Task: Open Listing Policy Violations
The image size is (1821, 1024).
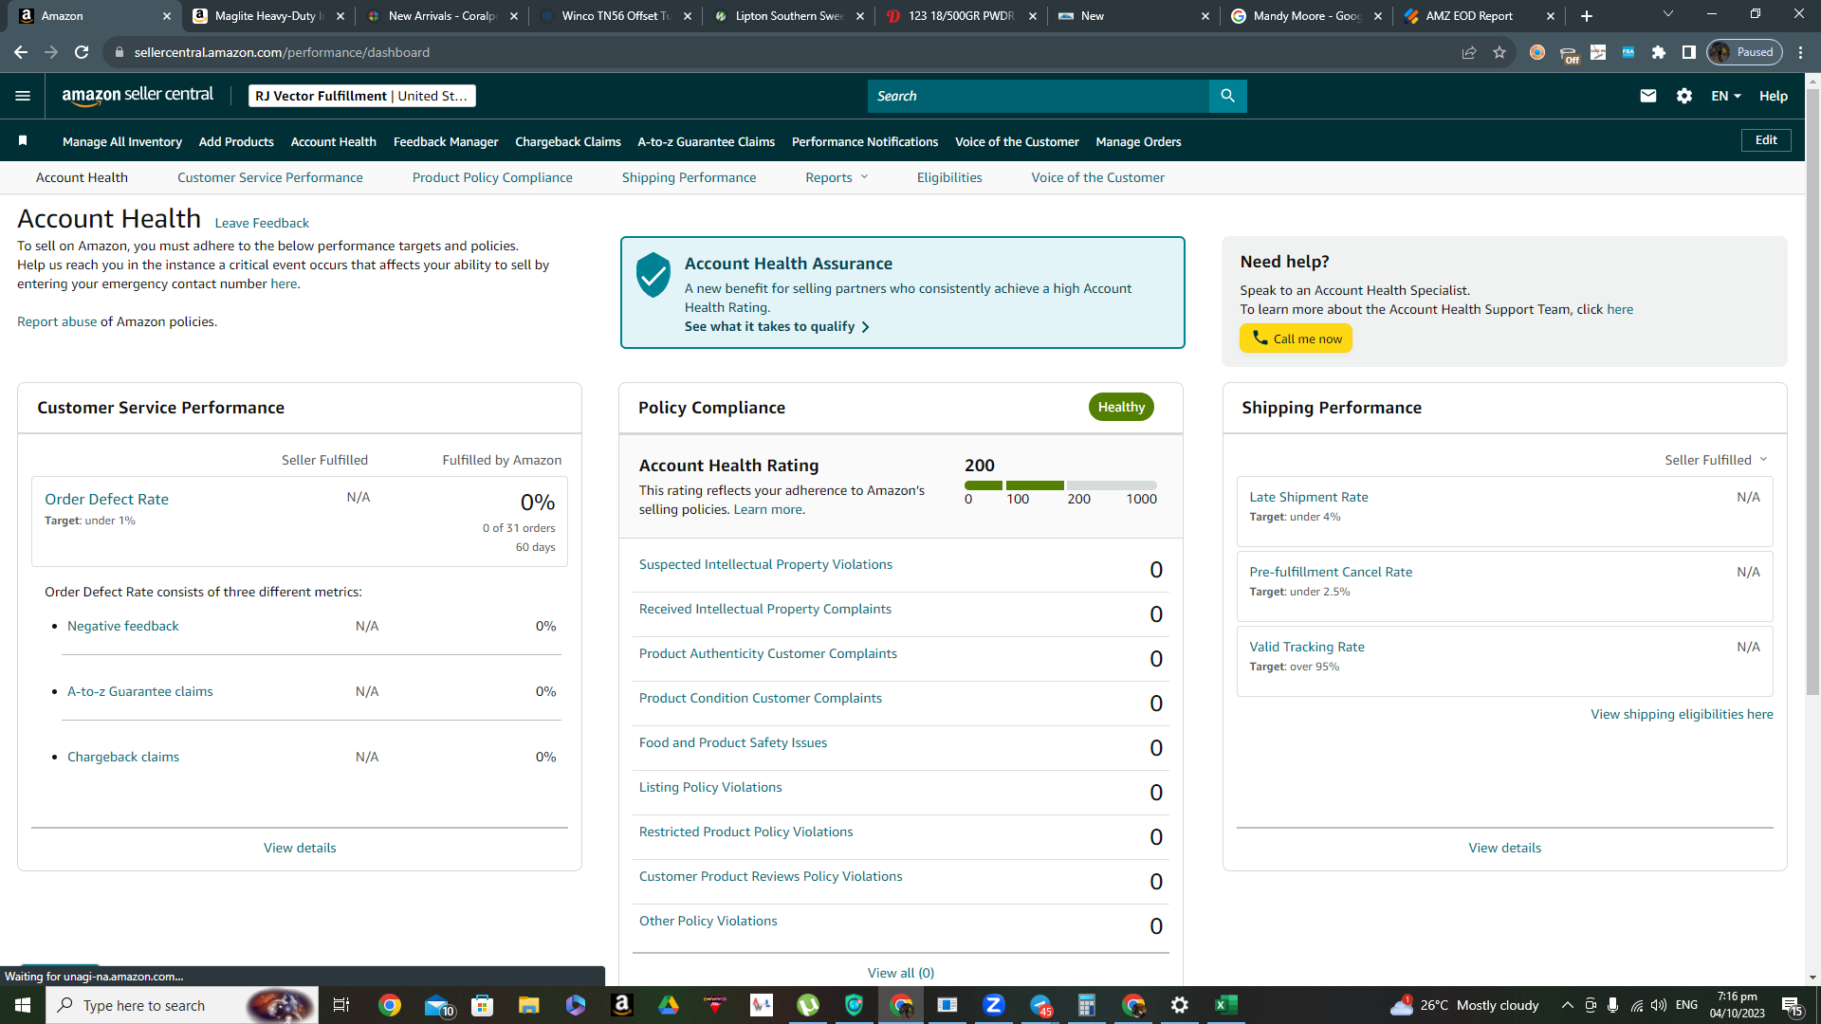Action: tap(710, 787)
